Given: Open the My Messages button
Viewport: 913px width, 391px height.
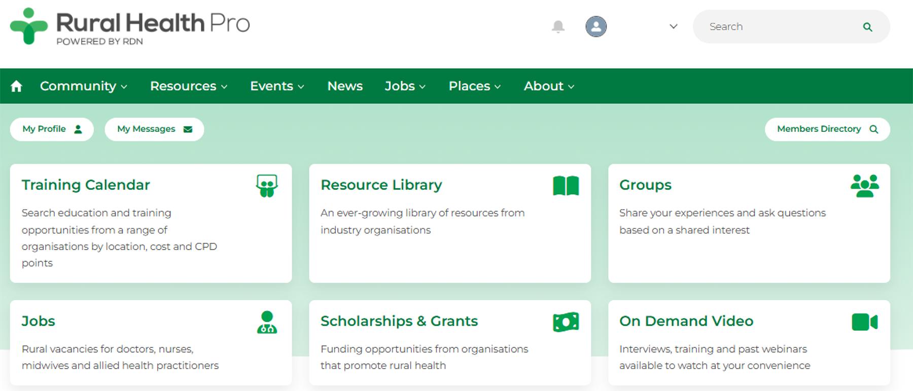Looking at the screenshot, I should click(154, 129).
